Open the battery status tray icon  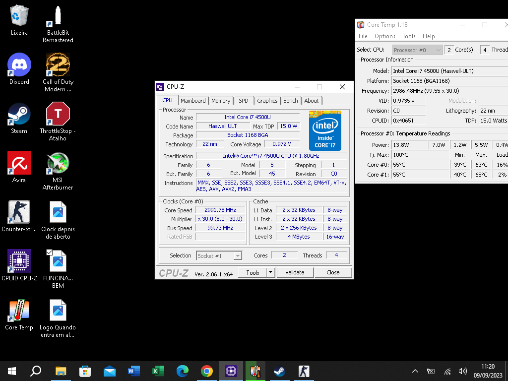coord(431,371)
